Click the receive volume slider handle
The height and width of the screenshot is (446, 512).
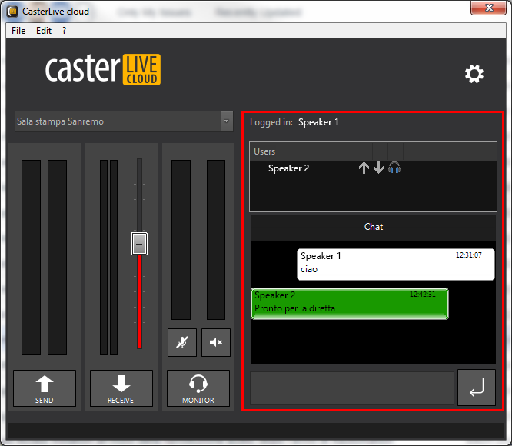pos(139,244)
